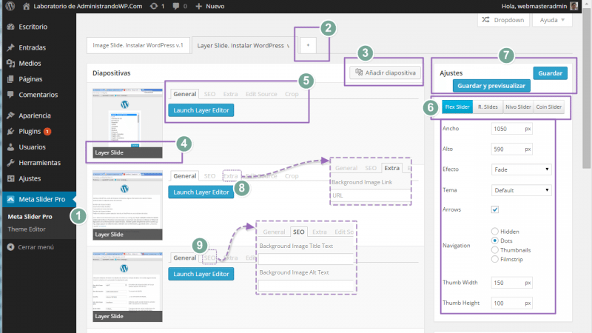Open the second slide's Crop tab
This screenshot has width=592, height=333.
(x=292, y=176)
